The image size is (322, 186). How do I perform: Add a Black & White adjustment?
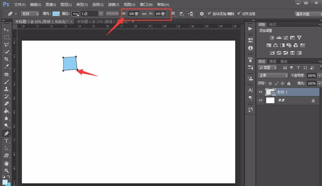[282, 45]
